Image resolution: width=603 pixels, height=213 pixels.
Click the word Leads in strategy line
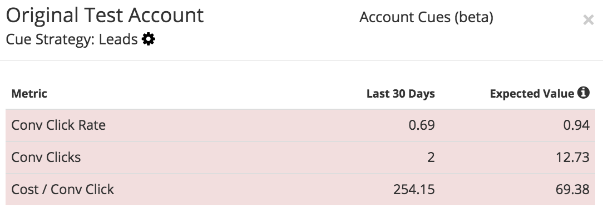coord(118,39)
